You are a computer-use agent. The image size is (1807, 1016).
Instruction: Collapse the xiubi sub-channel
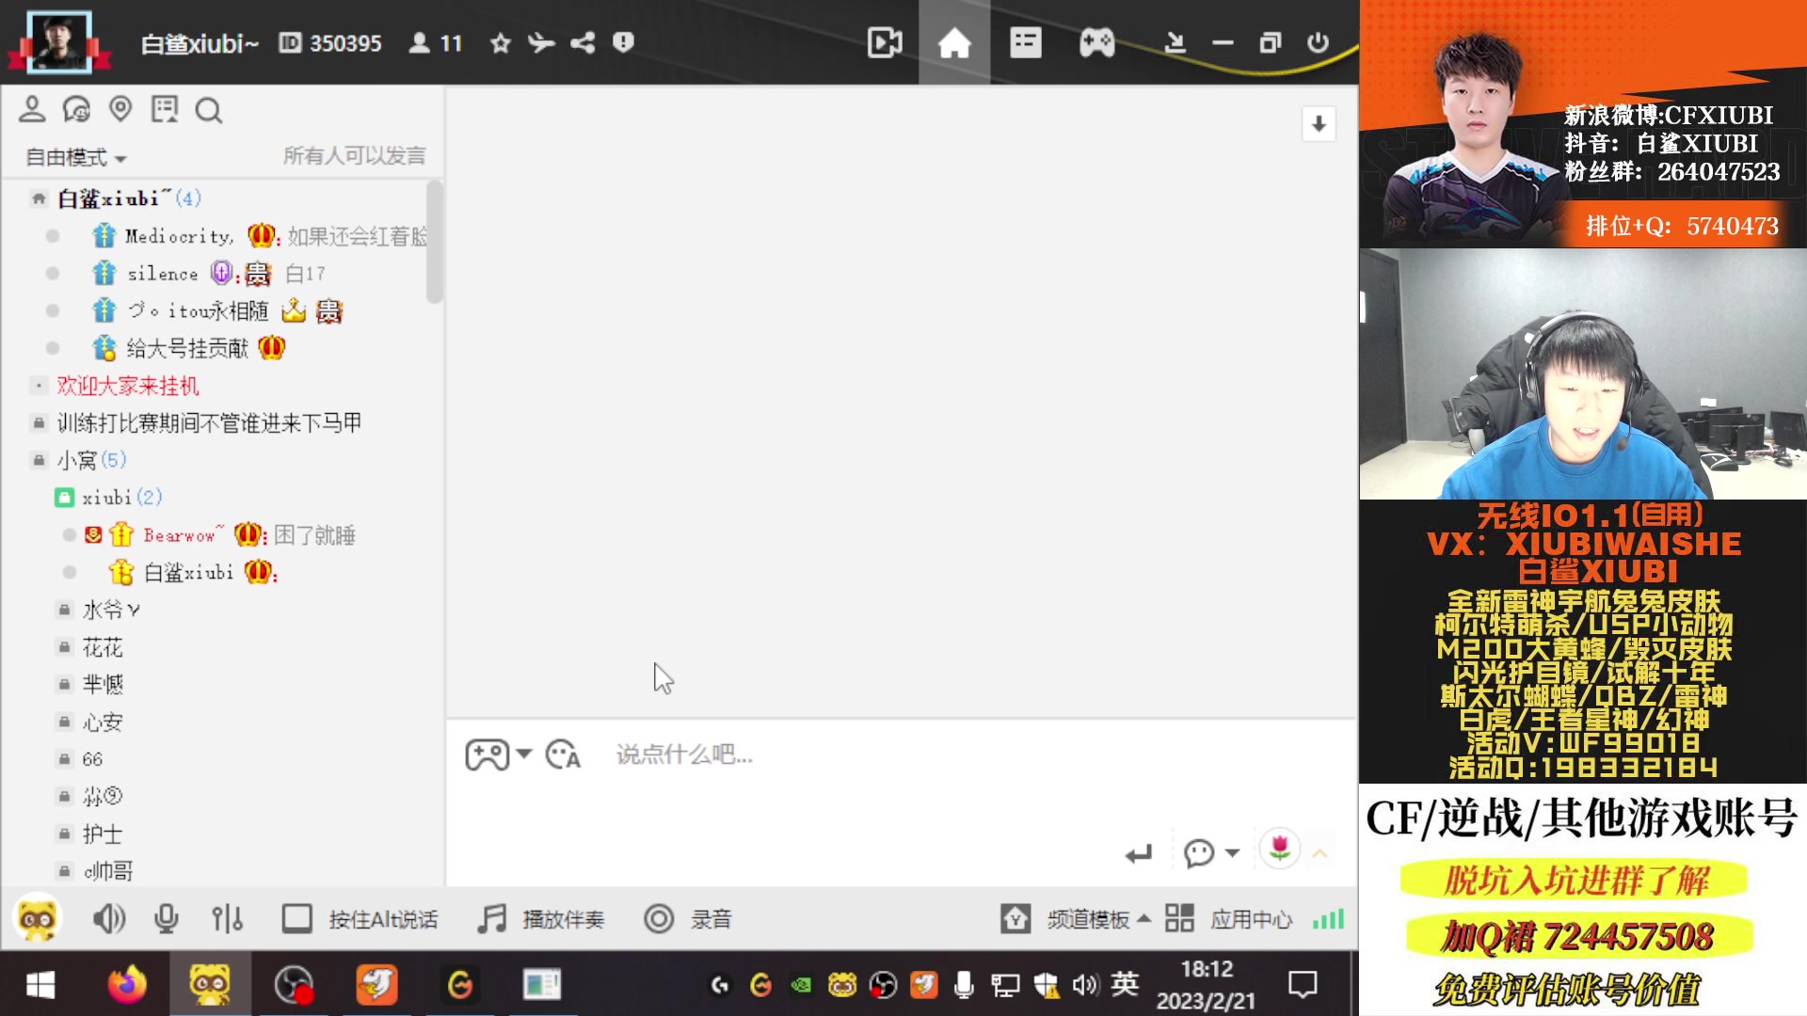(64, 498)
